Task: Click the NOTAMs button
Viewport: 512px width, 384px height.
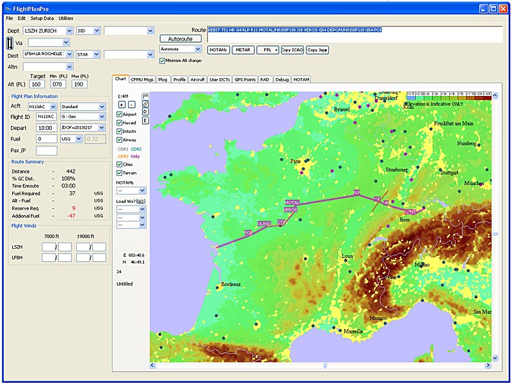Action: 218,50
